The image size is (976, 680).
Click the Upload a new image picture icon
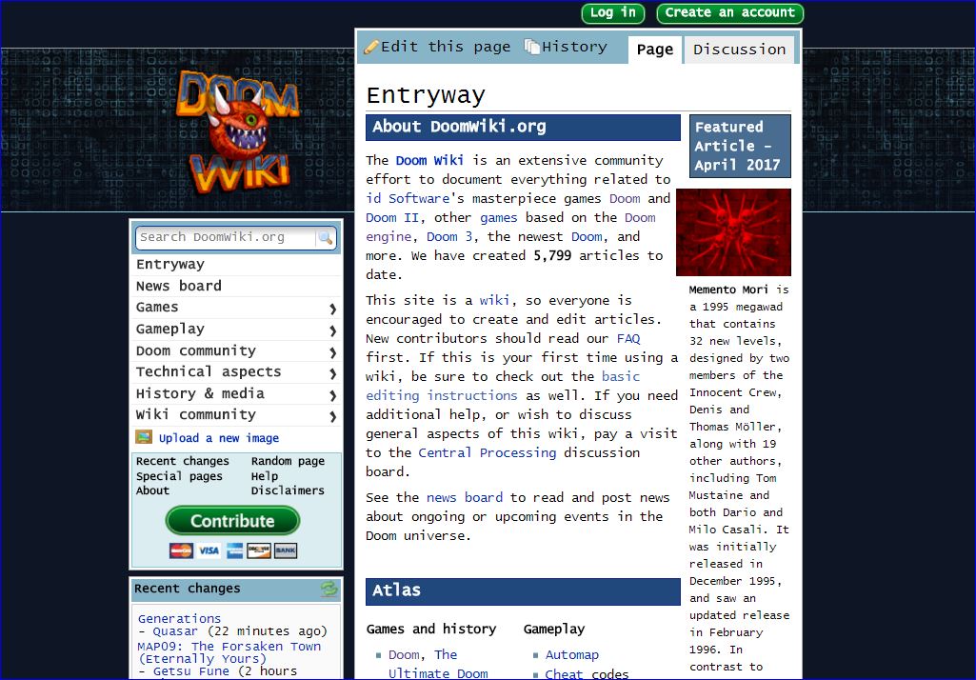point(144,437)
